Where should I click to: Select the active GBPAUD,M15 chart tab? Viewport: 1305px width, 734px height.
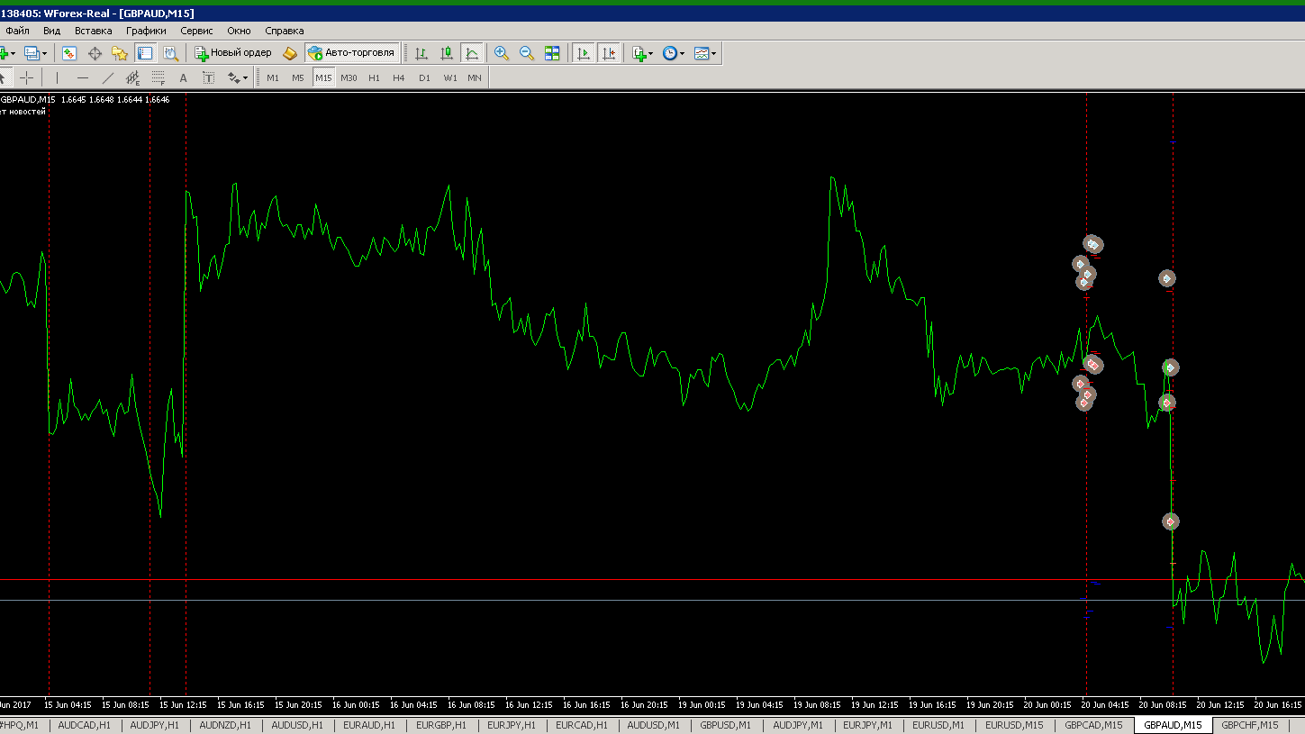pos(1173,725)
